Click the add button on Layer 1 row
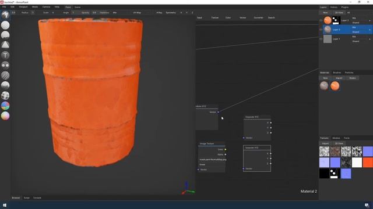This screenshot has width=373, height=209. pos(370,39)
